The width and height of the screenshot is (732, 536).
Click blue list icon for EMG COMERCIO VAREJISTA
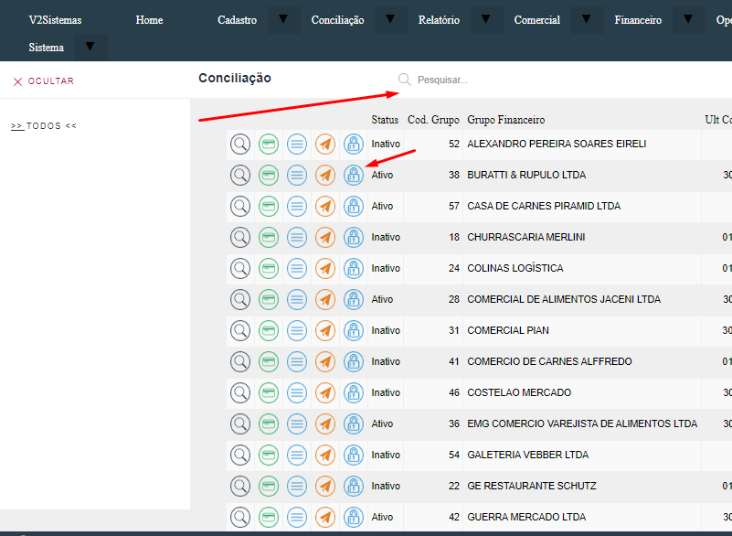(297, 423)
